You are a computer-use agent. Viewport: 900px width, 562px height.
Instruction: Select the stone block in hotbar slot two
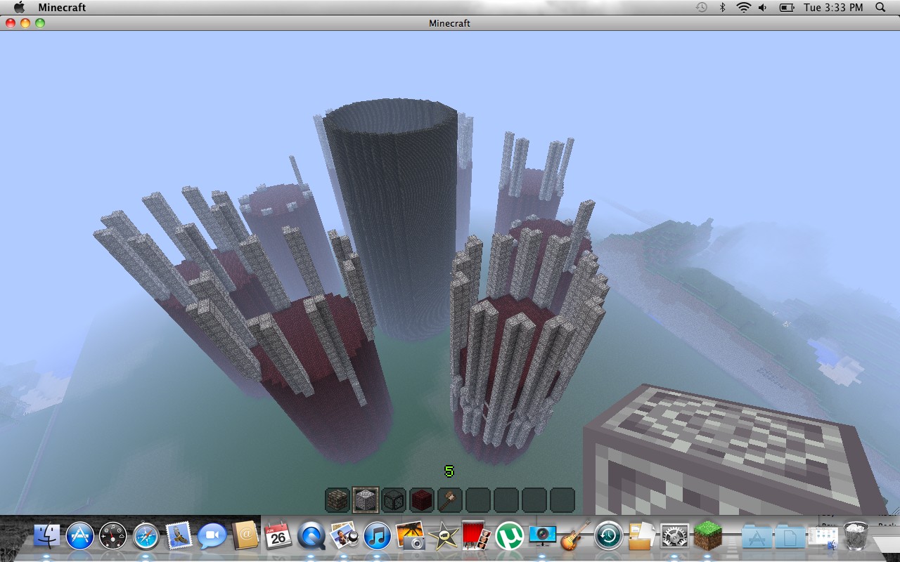coord(364,499)
